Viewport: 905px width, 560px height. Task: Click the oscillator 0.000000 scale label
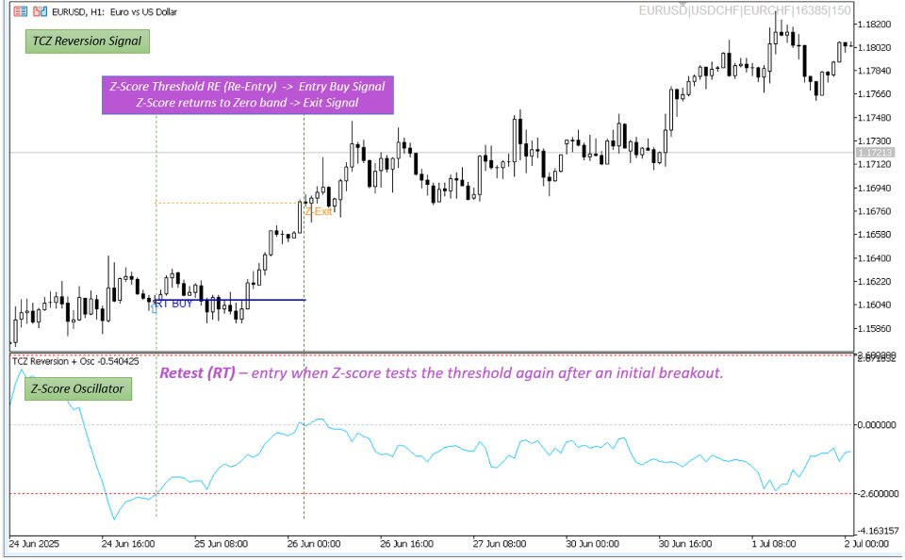tap(876, 425)
